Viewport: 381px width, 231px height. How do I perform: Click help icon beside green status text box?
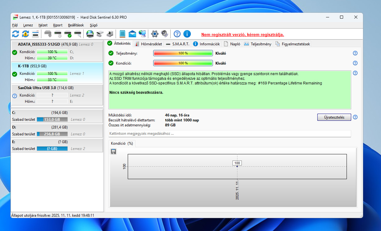click(x=355, y=73)
